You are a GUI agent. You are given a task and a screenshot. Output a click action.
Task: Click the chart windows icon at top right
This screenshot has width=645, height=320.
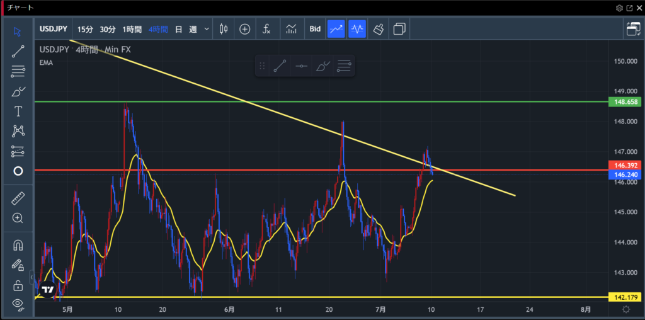click(x=633, y=29)
